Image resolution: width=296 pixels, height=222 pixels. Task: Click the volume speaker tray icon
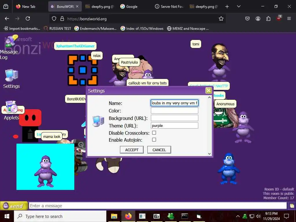(x=258, y=216)
